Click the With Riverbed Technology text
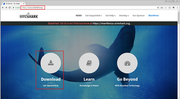180x99 pixels. [127, 86]
